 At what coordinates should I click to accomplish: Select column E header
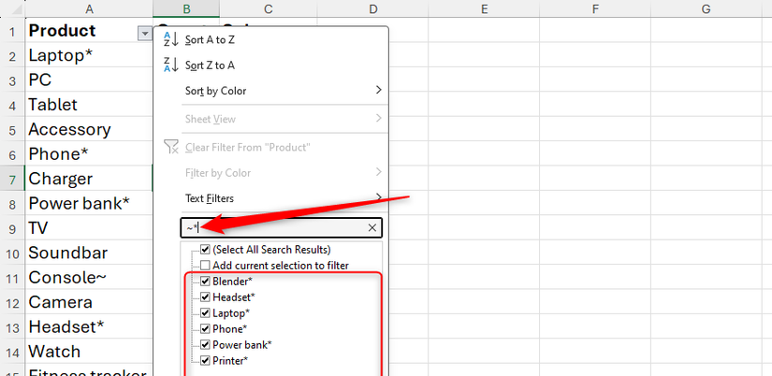point(484,8)
